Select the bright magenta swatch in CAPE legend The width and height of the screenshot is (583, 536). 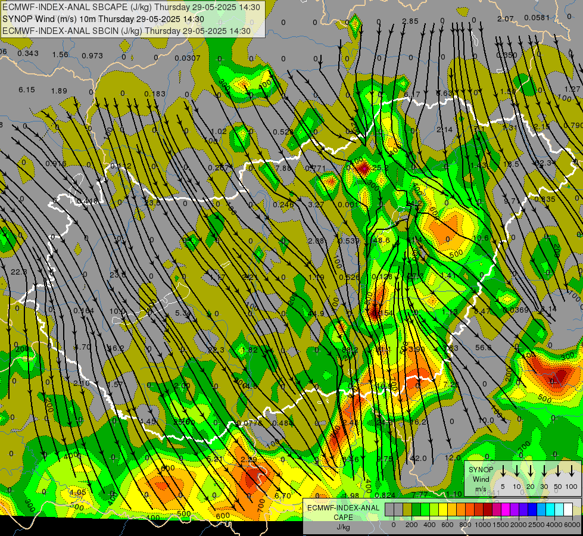click(506, 509)
